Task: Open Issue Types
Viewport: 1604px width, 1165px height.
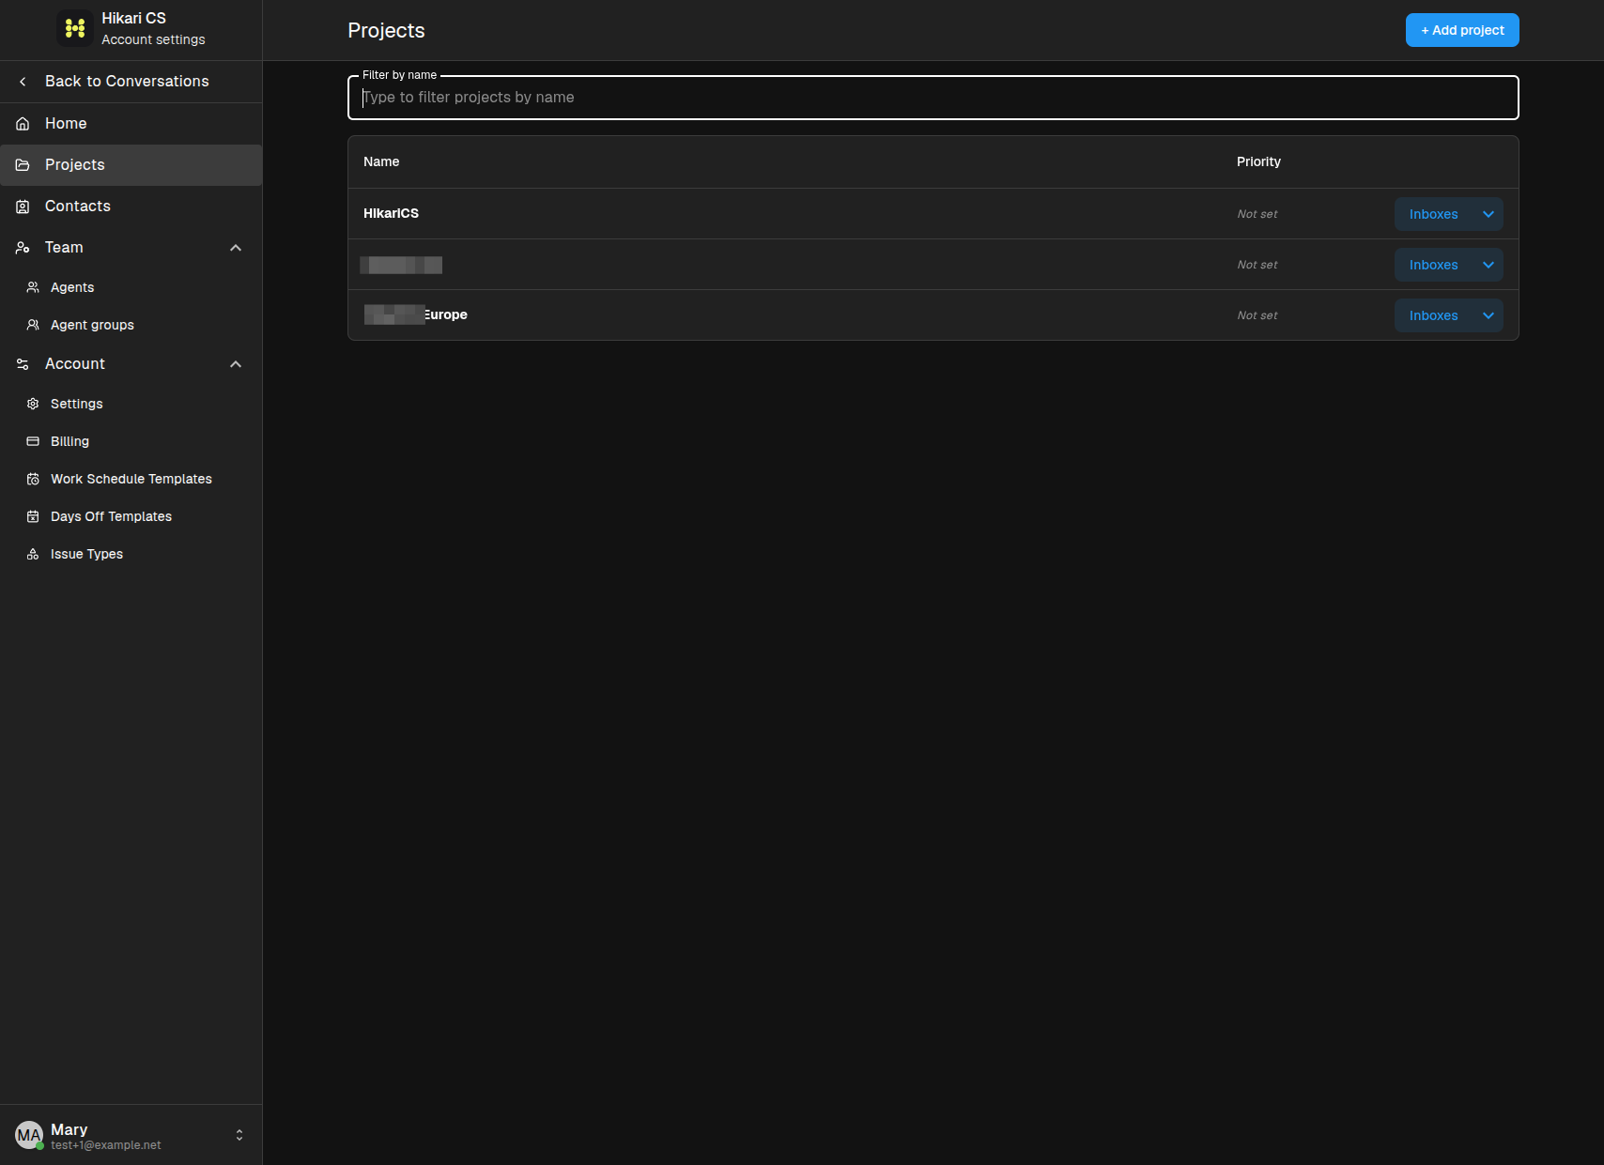Action: pyautogui.click(x=131, y=554)
